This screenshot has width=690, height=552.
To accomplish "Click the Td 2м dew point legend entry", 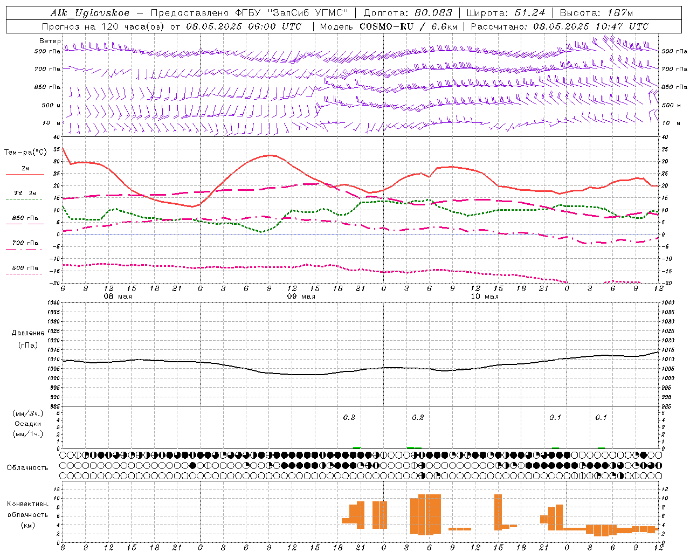I will (25, 195).
